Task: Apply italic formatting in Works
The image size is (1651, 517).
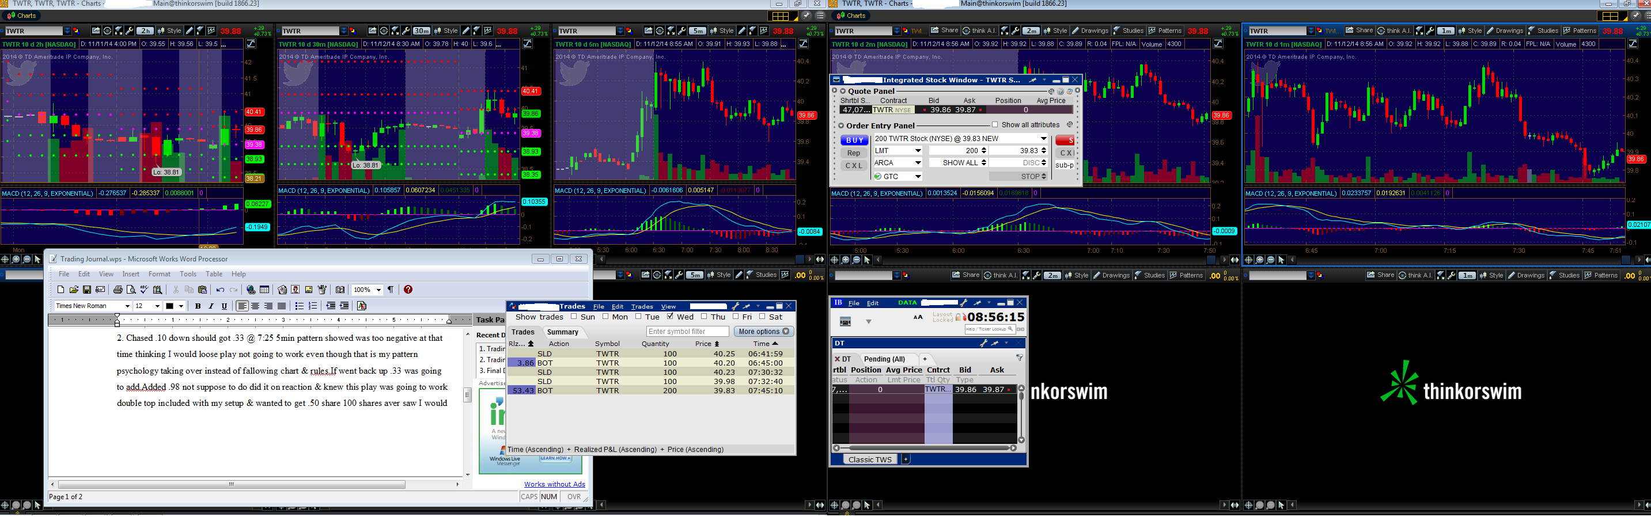Action: (211, 307)
